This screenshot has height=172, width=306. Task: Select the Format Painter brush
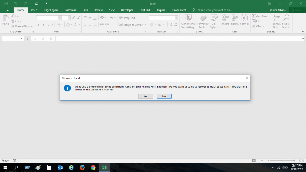click(13, 26)
